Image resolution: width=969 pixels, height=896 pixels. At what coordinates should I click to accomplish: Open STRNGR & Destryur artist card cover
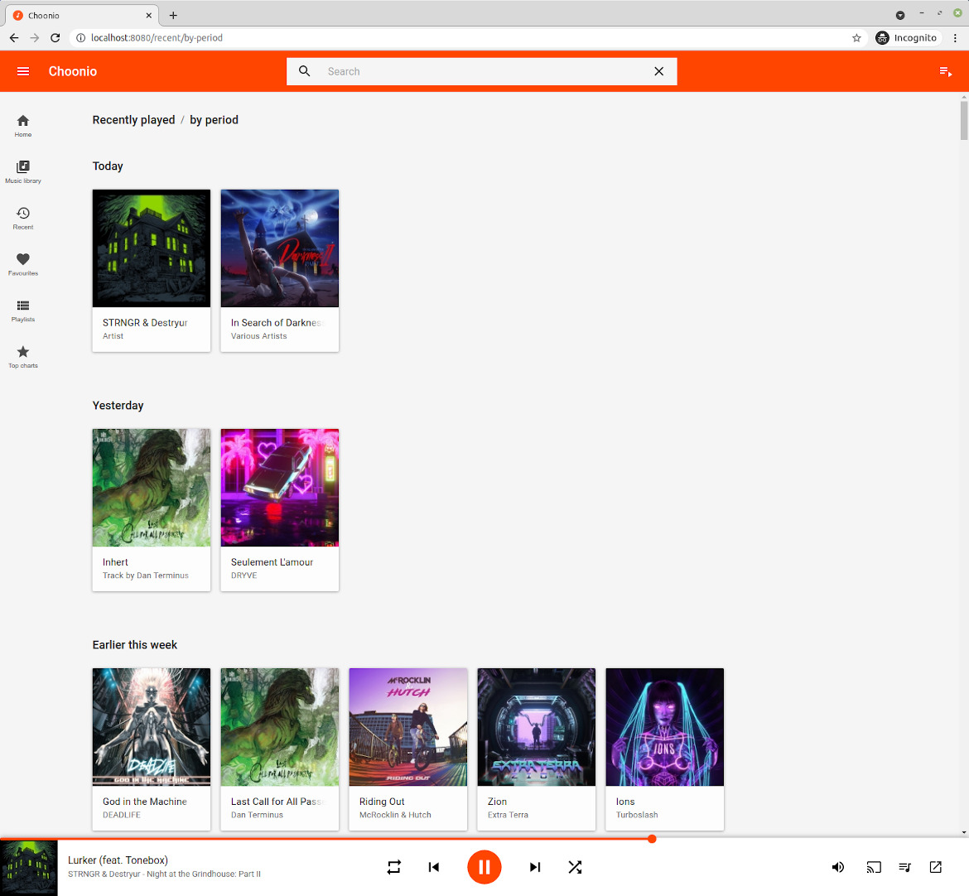point(152,248)
